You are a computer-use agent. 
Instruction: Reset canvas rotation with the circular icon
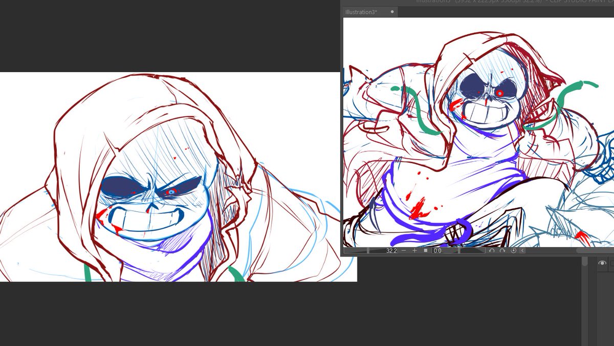[x=513, y=251]
